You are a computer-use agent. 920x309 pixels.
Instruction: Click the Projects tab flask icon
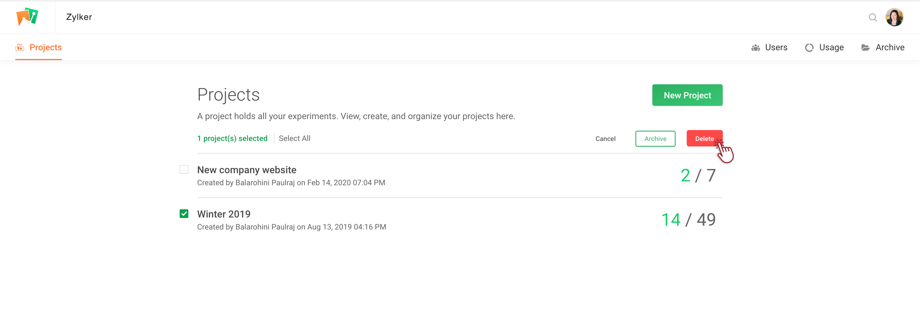coord(20,47)
